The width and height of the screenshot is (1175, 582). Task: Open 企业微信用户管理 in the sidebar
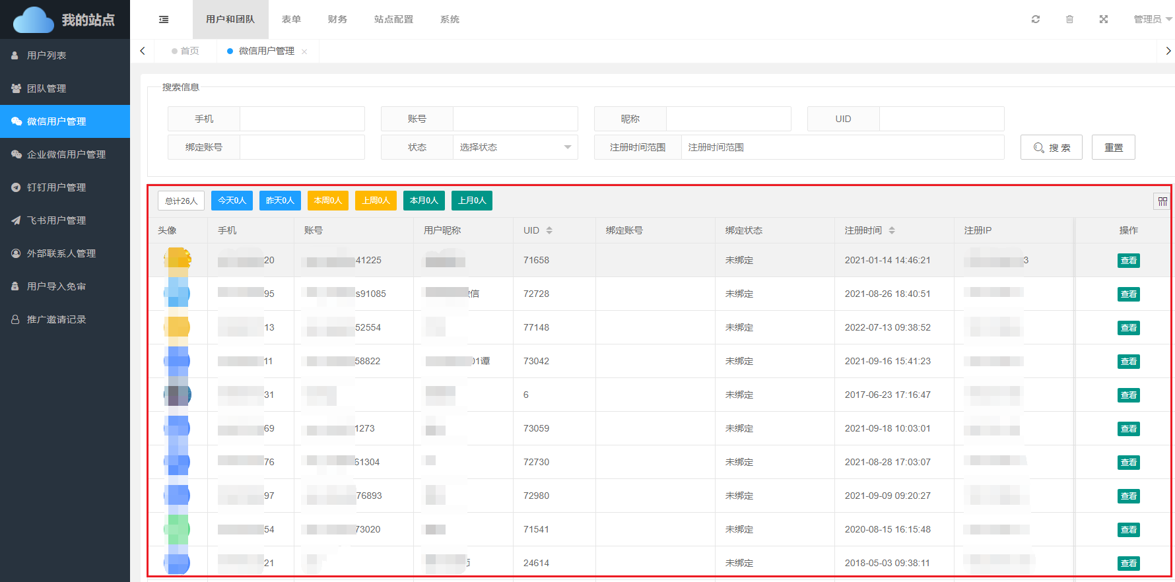[x=65, y=154]
